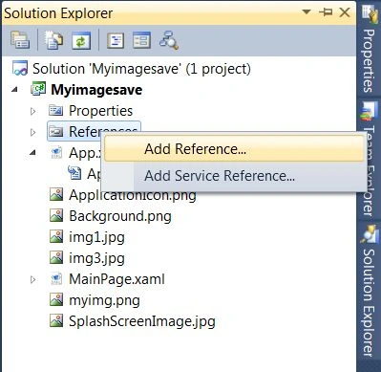The image size is (381, 372).
Task: Click the View Designer toolbar icon
Action: (x=141, y=40)
